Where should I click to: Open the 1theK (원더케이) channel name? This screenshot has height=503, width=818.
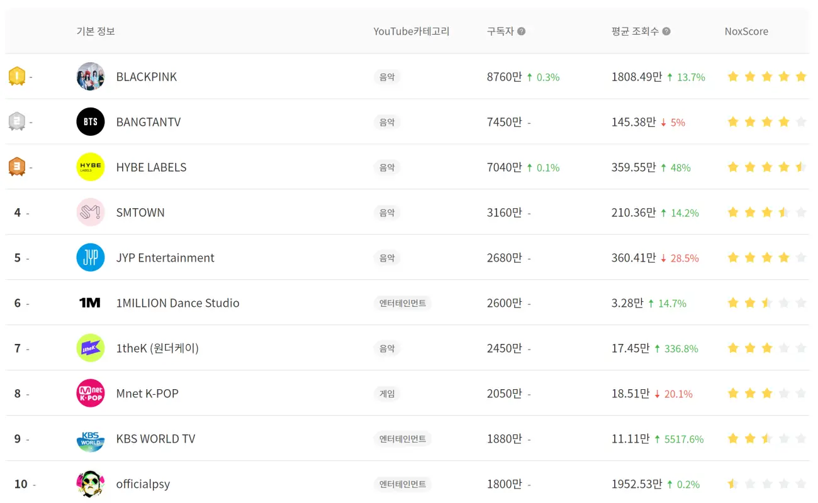pos(157,348)
